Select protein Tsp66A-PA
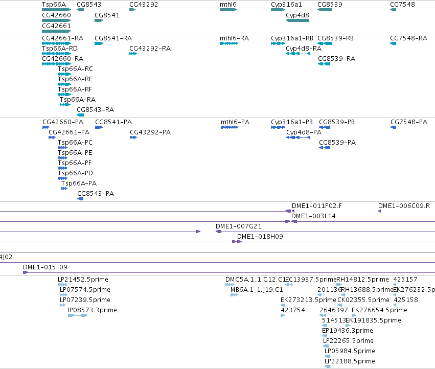The image size is (435, 369). click(x=64, y=189)
